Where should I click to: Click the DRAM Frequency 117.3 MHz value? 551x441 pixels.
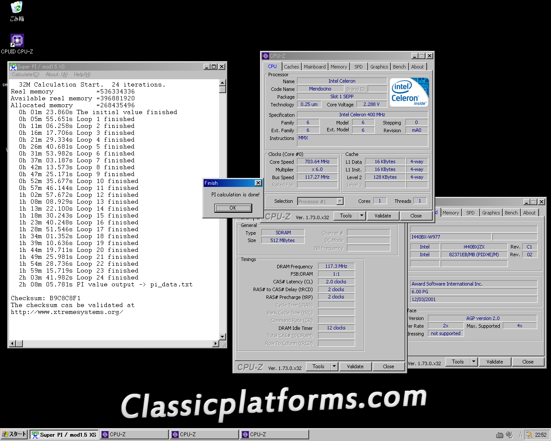[x=336, y=267]
